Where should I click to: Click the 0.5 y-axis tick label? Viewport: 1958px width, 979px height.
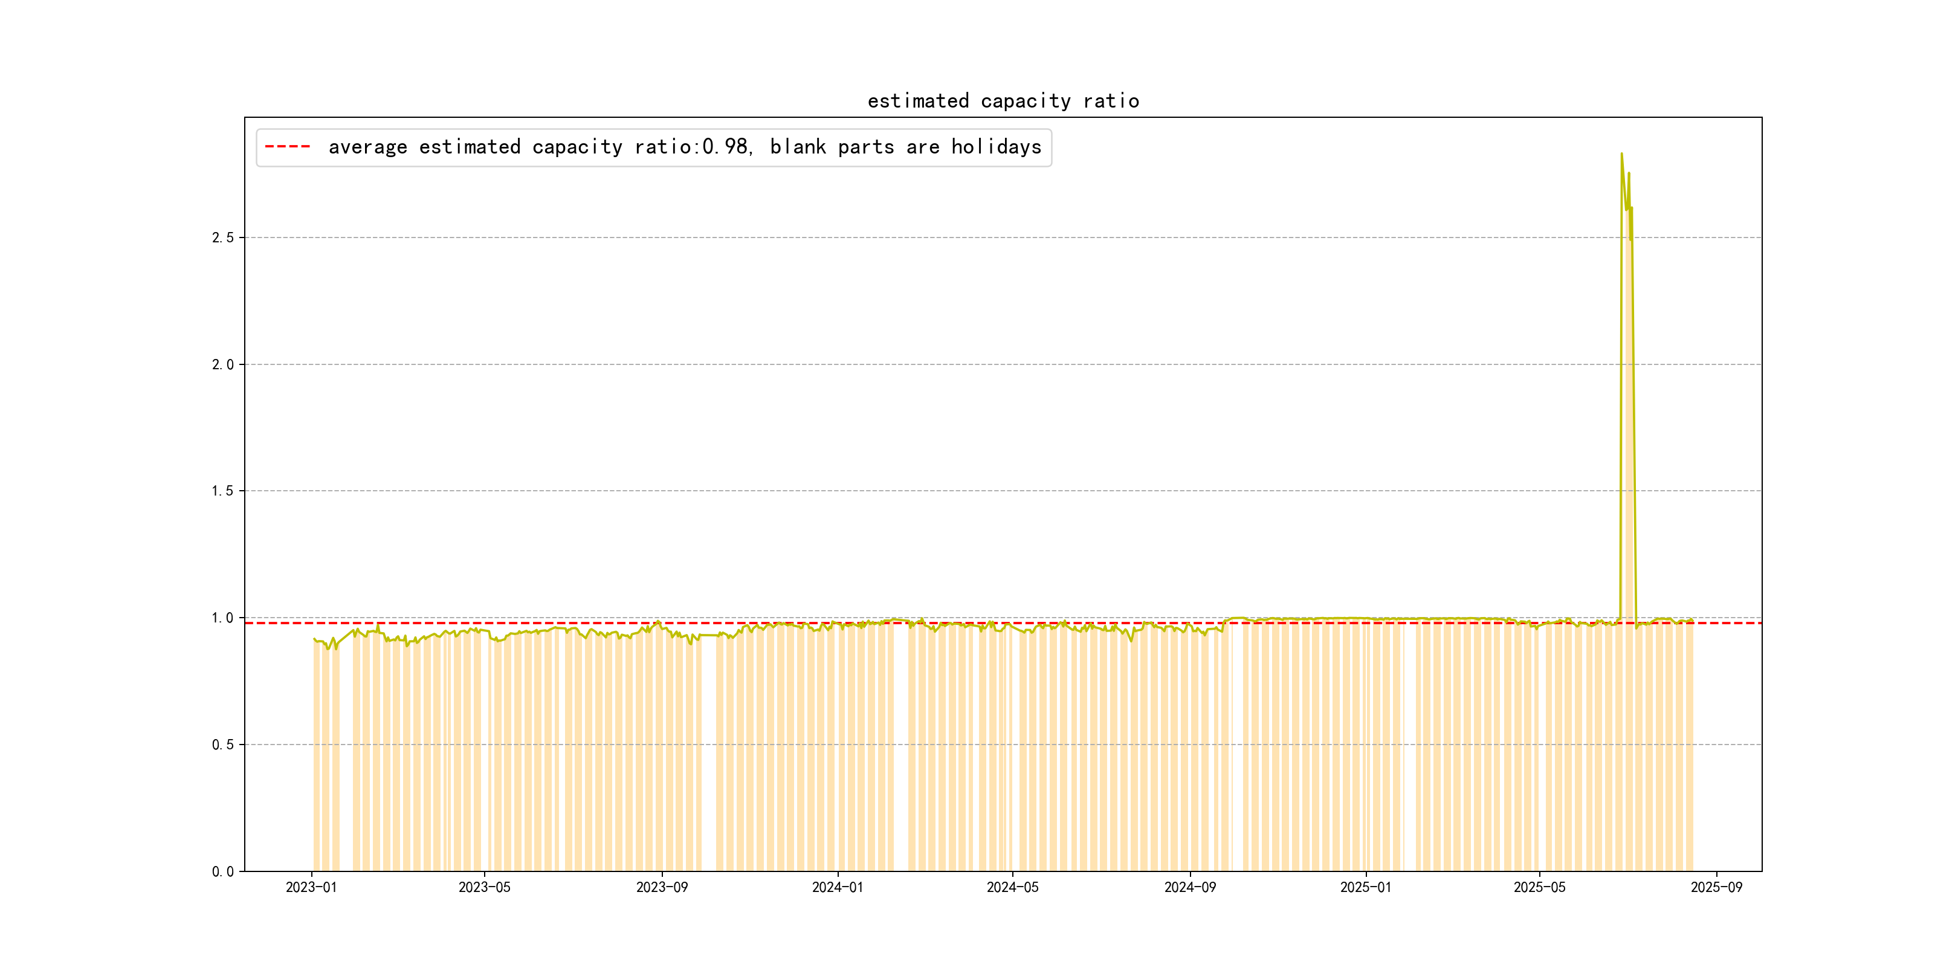223,745
